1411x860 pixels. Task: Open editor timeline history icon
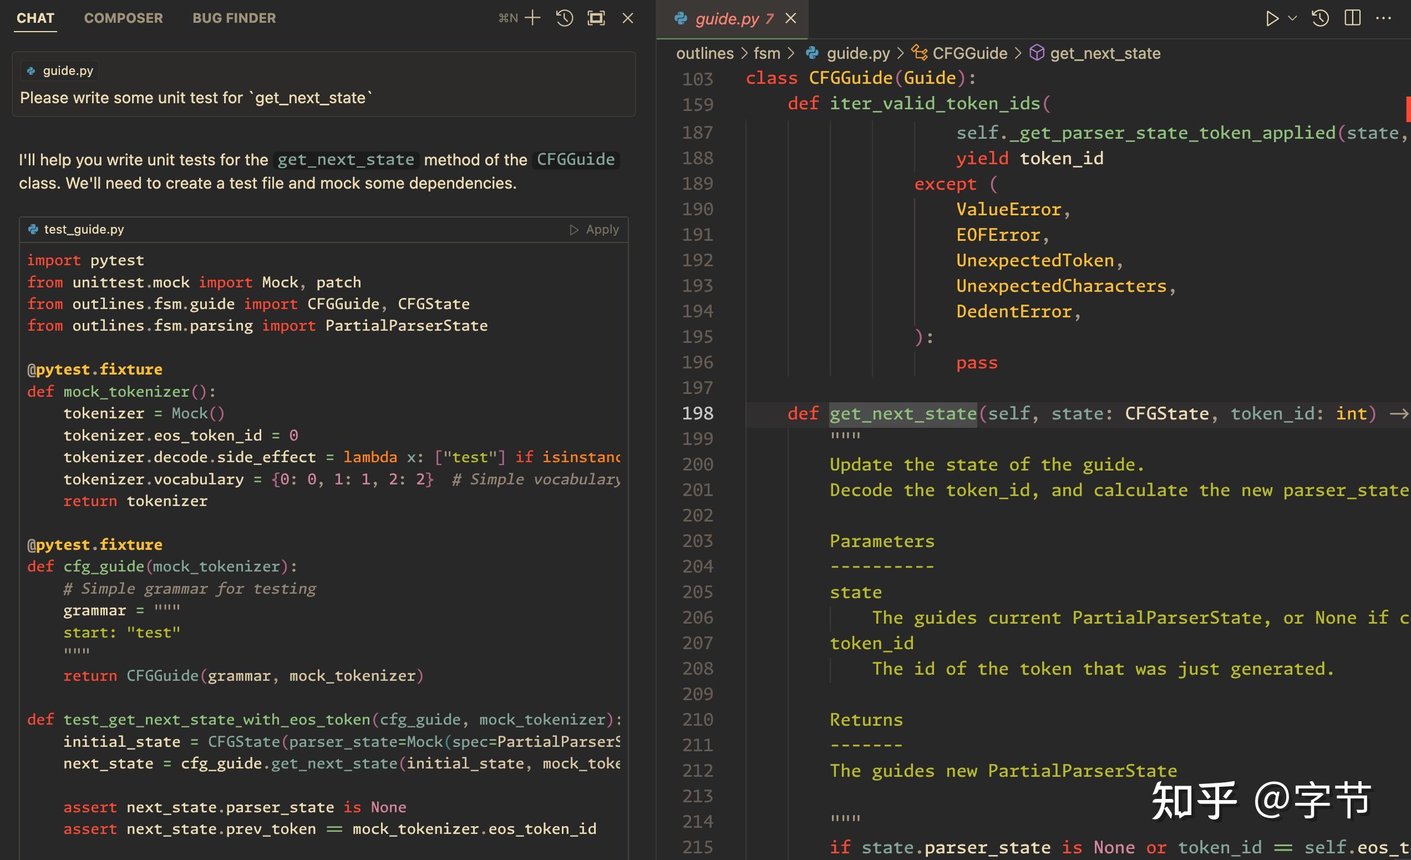click(1320, 18)
